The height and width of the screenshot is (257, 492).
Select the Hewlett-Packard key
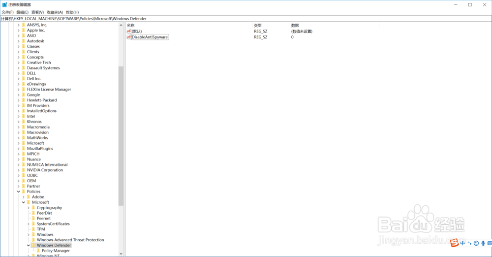click(x=42, y=100)
